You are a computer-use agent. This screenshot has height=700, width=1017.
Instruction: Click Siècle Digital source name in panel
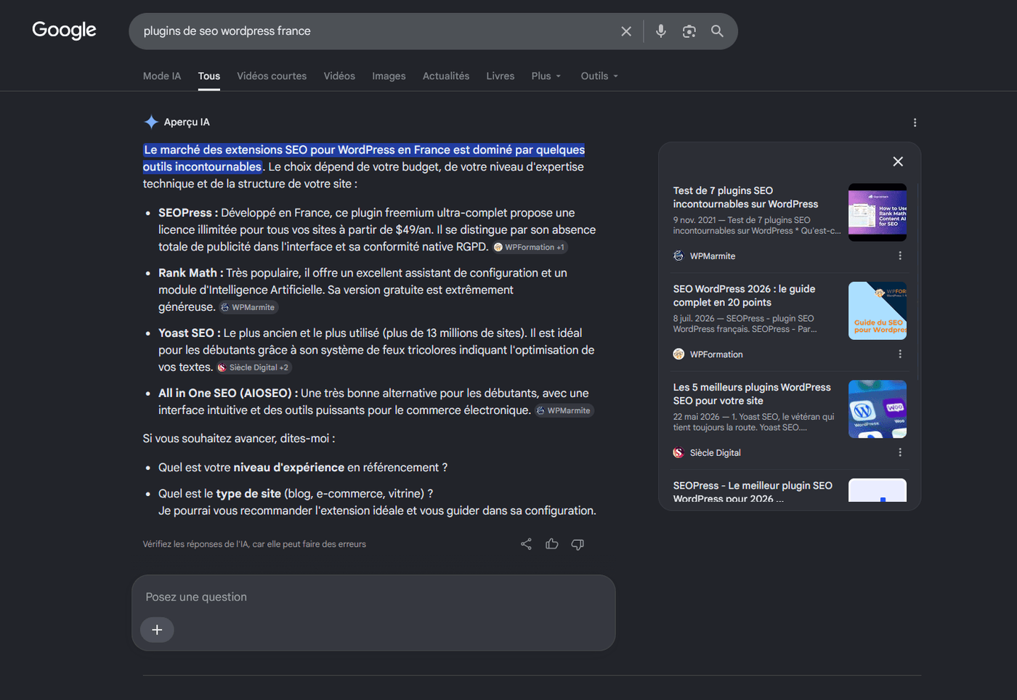click(716, 452)
